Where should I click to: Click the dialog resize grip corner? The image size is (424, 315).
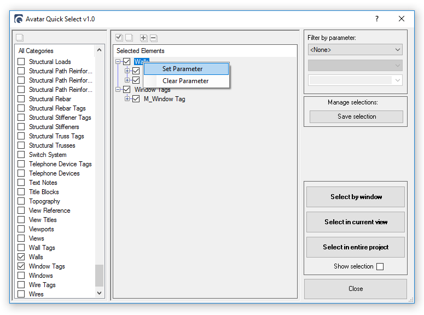click(x=411, y=300)
